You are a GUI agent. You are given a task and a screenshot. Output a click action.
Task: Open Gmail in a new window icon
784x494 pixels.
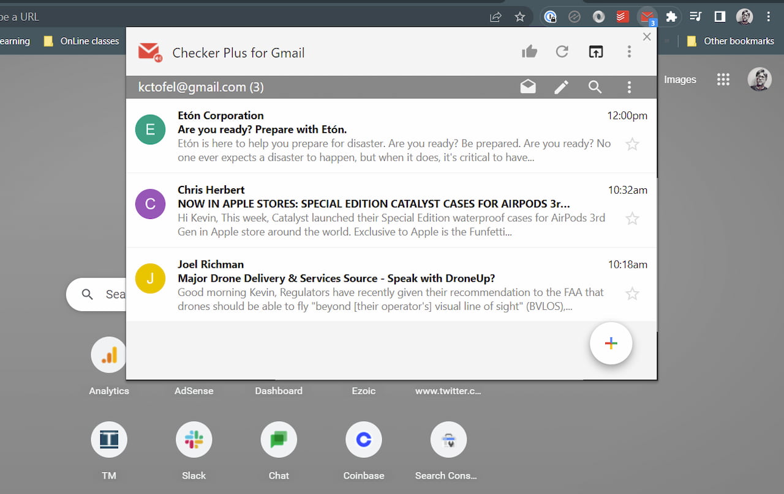[595, 52]
